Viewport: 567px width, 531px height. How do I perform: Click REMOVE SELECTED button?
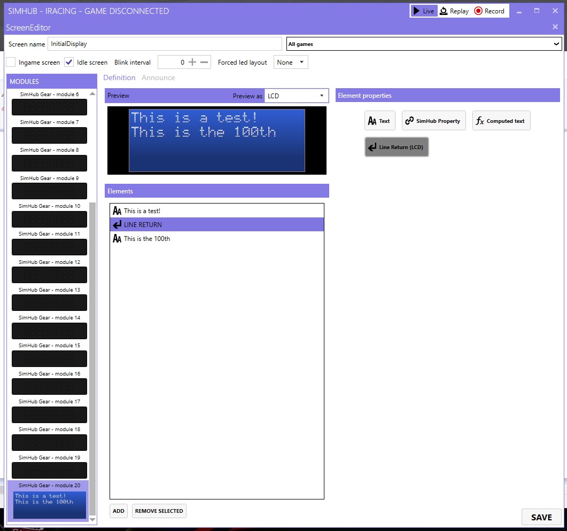click(159, 511)
